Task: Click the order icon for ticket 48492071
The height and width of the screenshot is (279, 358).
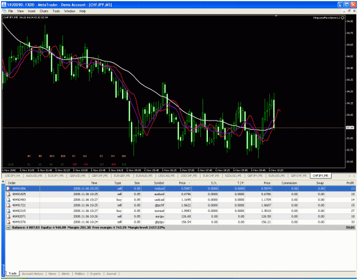Action: (x=8, y=216)
